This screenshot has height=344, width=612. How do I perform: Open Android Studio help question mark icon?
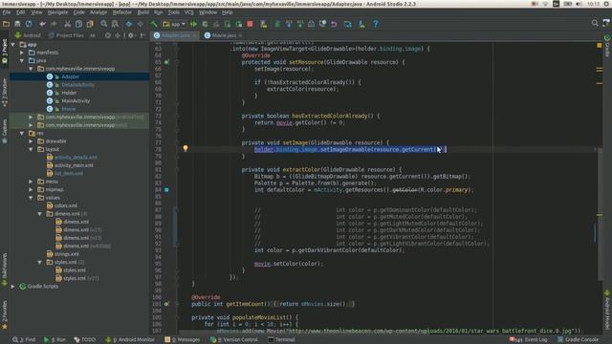point(376,24)
